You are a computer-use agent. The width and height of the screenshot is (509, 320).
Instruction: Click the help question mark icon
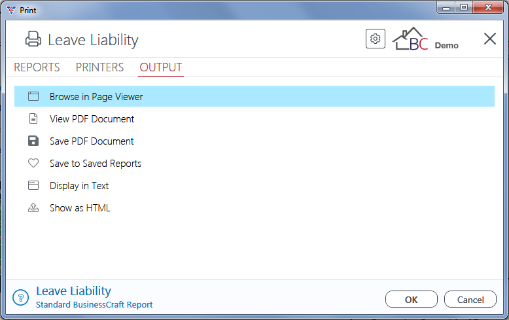tap(21, 298)
